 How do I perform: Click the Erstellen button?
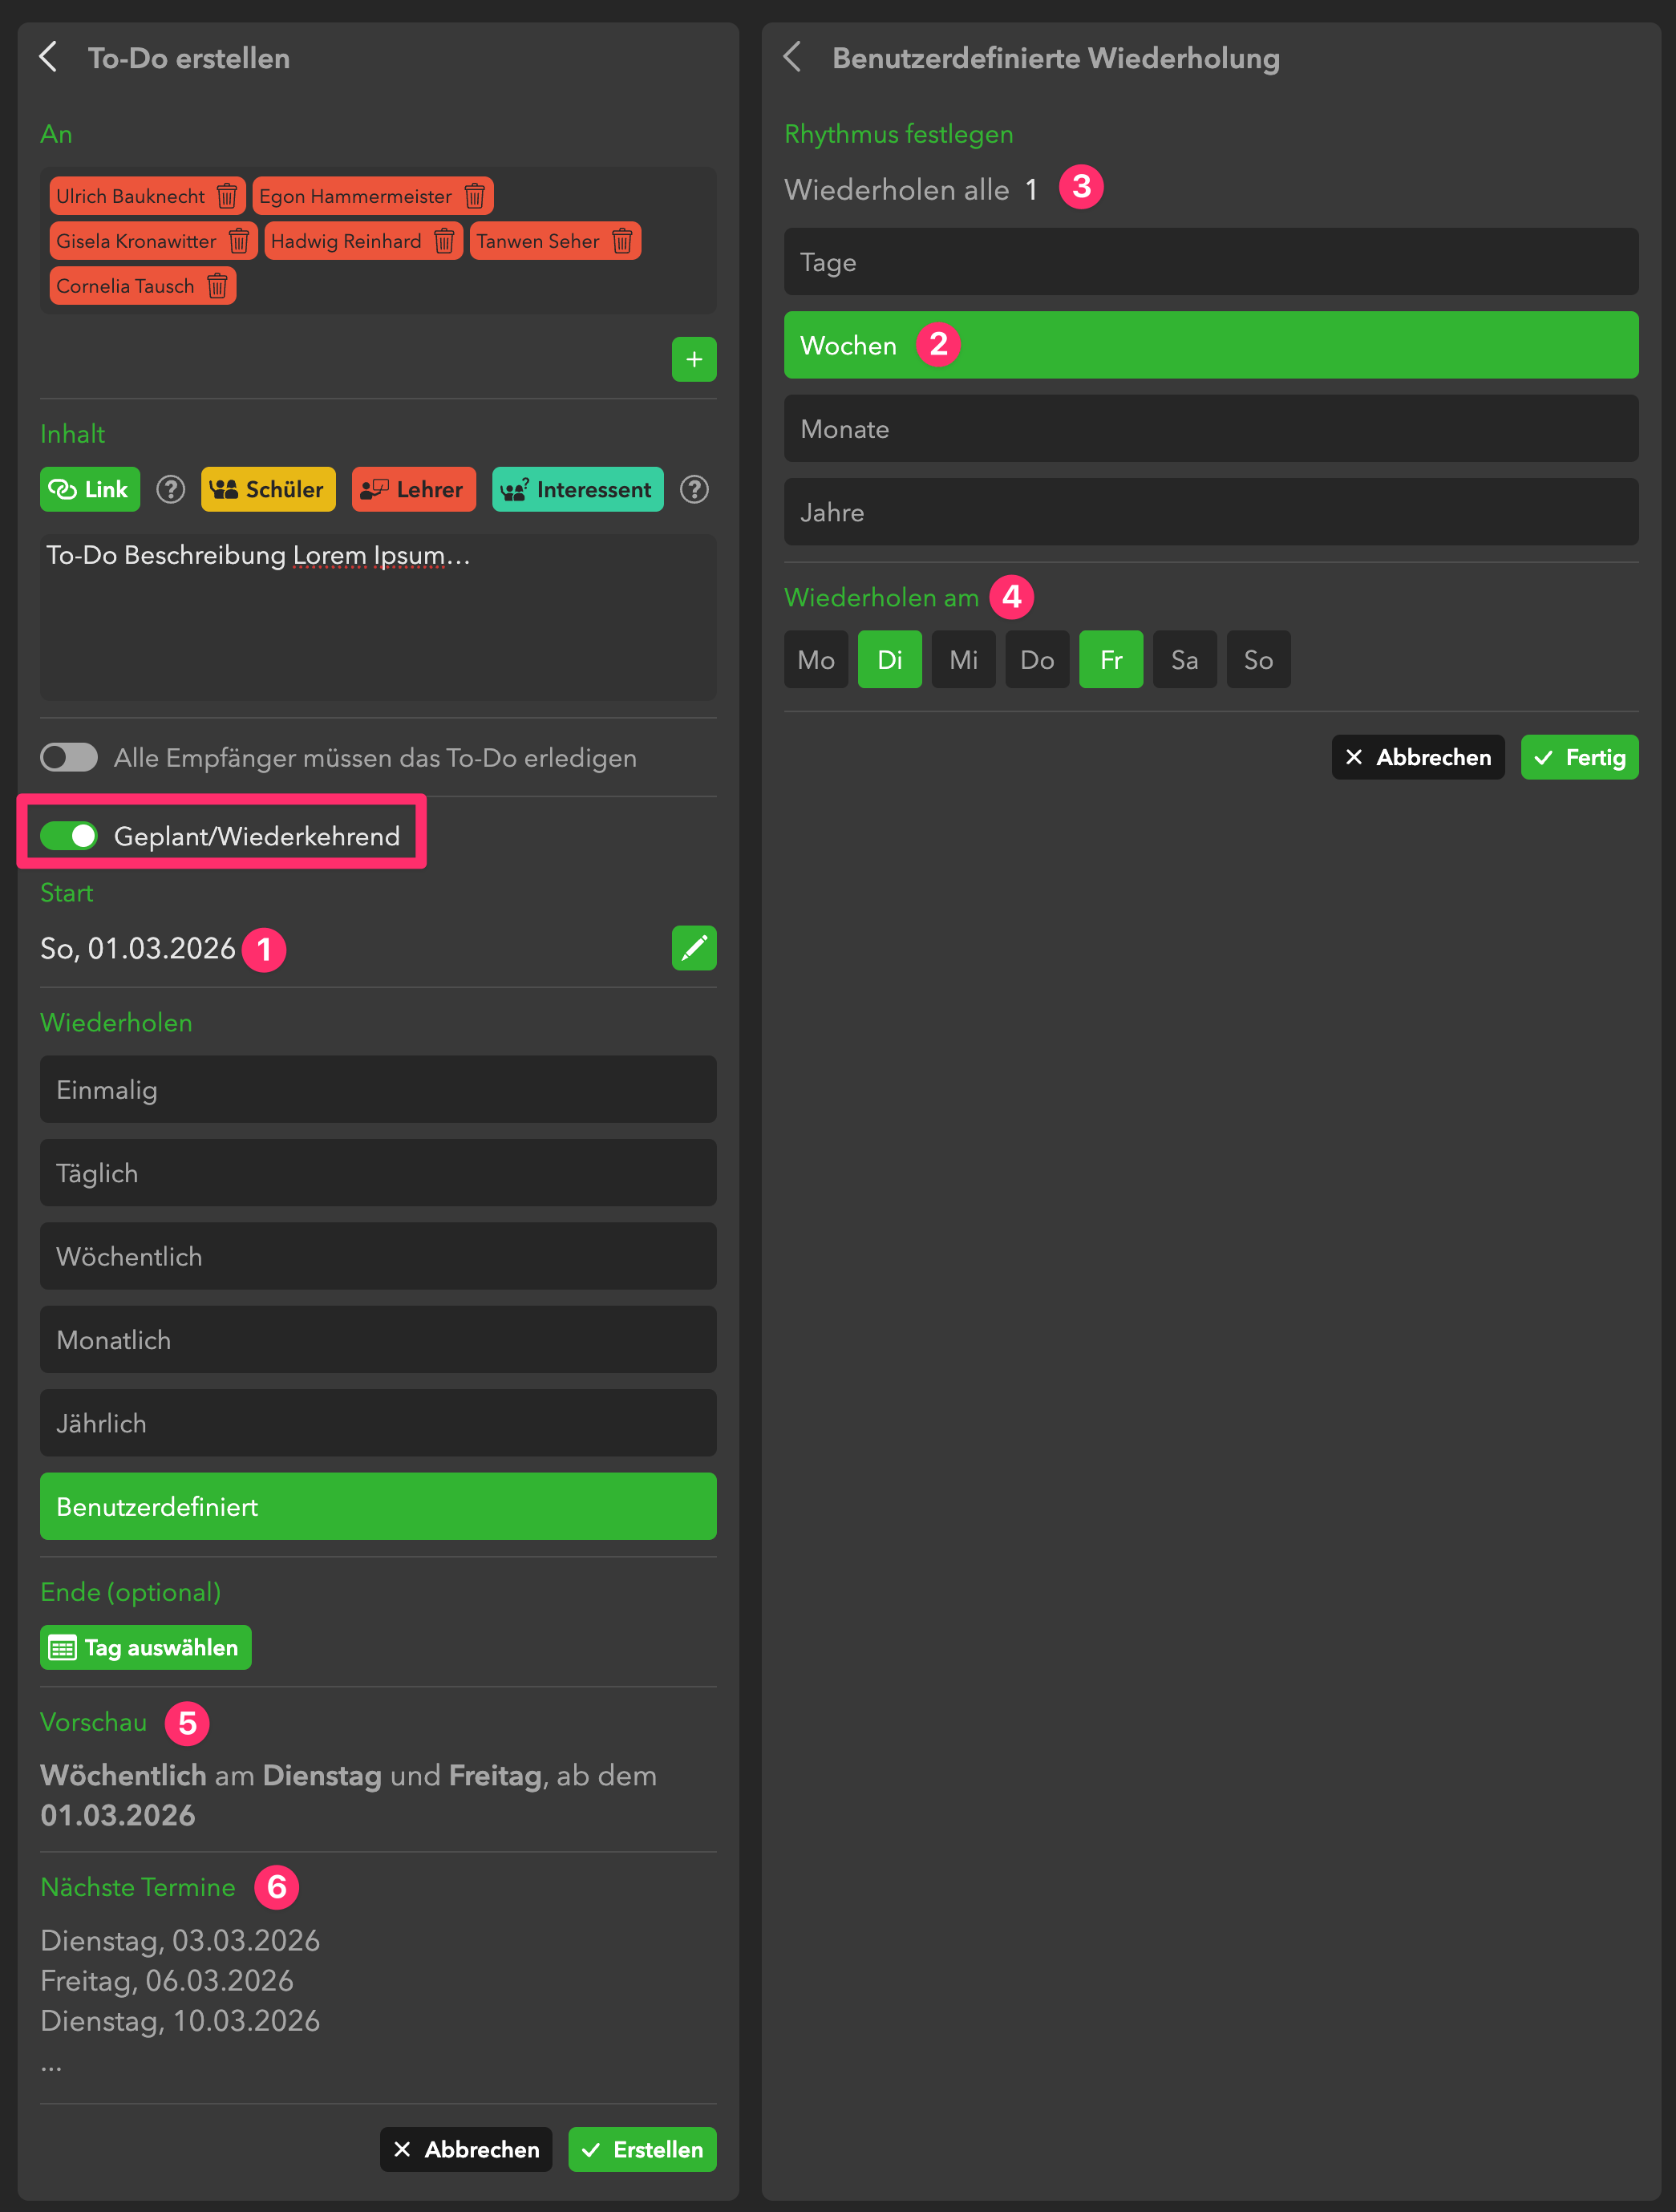coord(642,2150)
